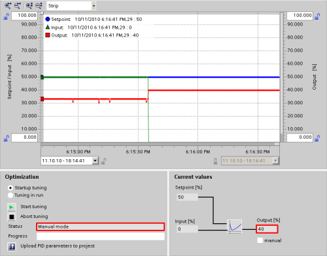
Task: Select the Startup tuning radio button
Action: tap(10, 188)
